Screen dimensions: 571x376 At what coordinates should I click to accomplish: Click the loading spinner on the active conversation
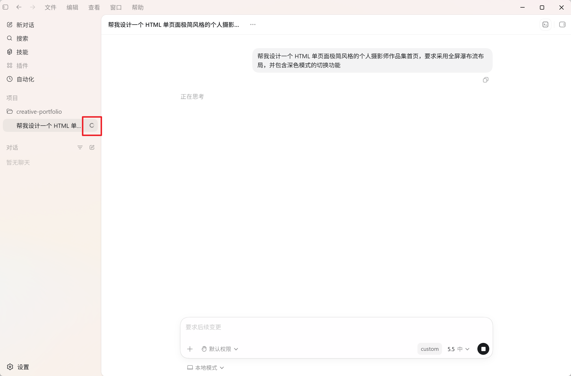coord(92,125)
